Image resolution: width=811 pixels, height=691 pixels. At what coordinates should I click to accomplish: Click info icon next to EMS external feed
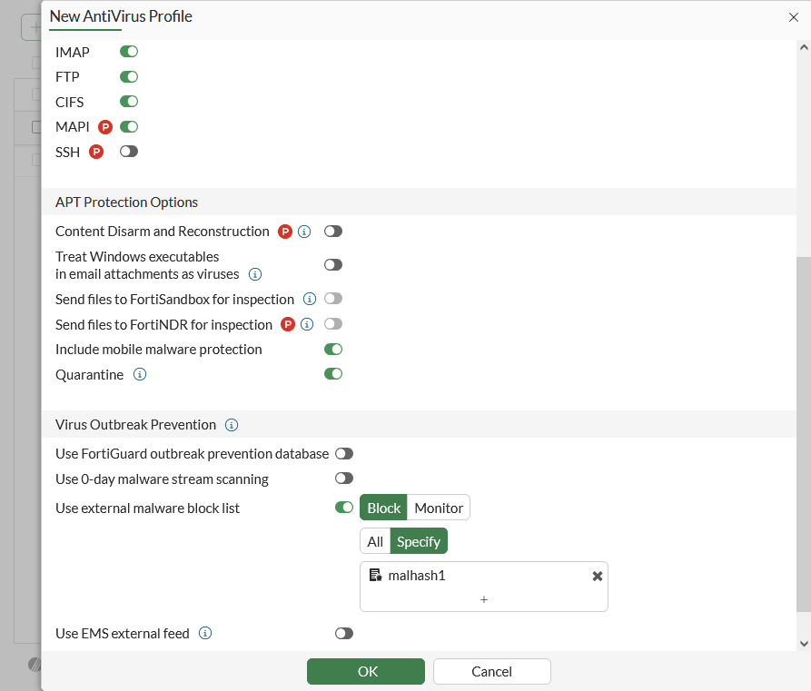tap(205, 634)
